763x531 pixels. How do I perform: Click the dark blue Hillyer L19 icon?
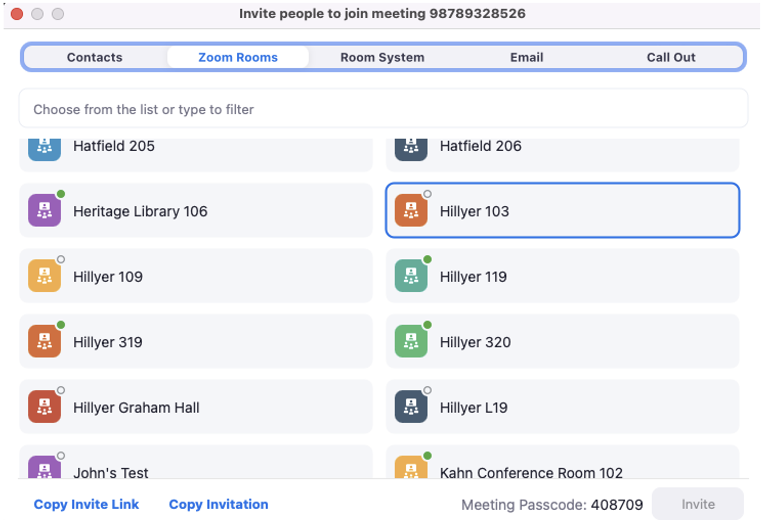coord(411,406)
